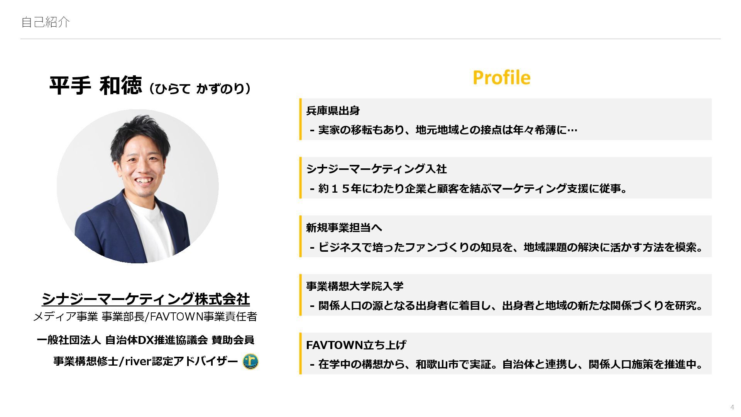
Task: Click the circular profile photo
Action: [x=138, y=186]
